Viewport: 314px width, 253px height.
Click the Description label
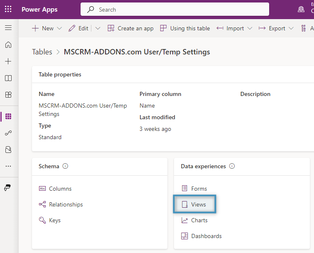click(255, 94)
